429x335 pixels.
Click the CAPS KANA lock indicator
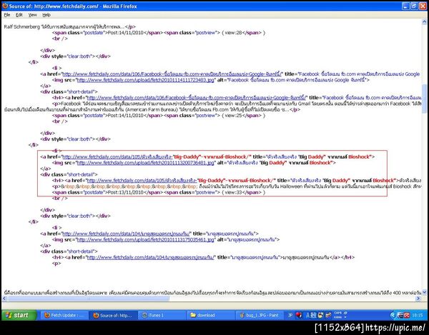click(x=339, y=315)
